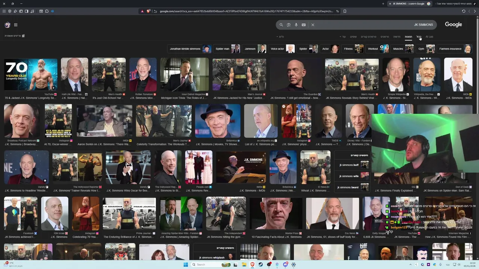Filter images by Gym chip
The width and height of the screenshot is (479, 269).
tap(425, 49)
